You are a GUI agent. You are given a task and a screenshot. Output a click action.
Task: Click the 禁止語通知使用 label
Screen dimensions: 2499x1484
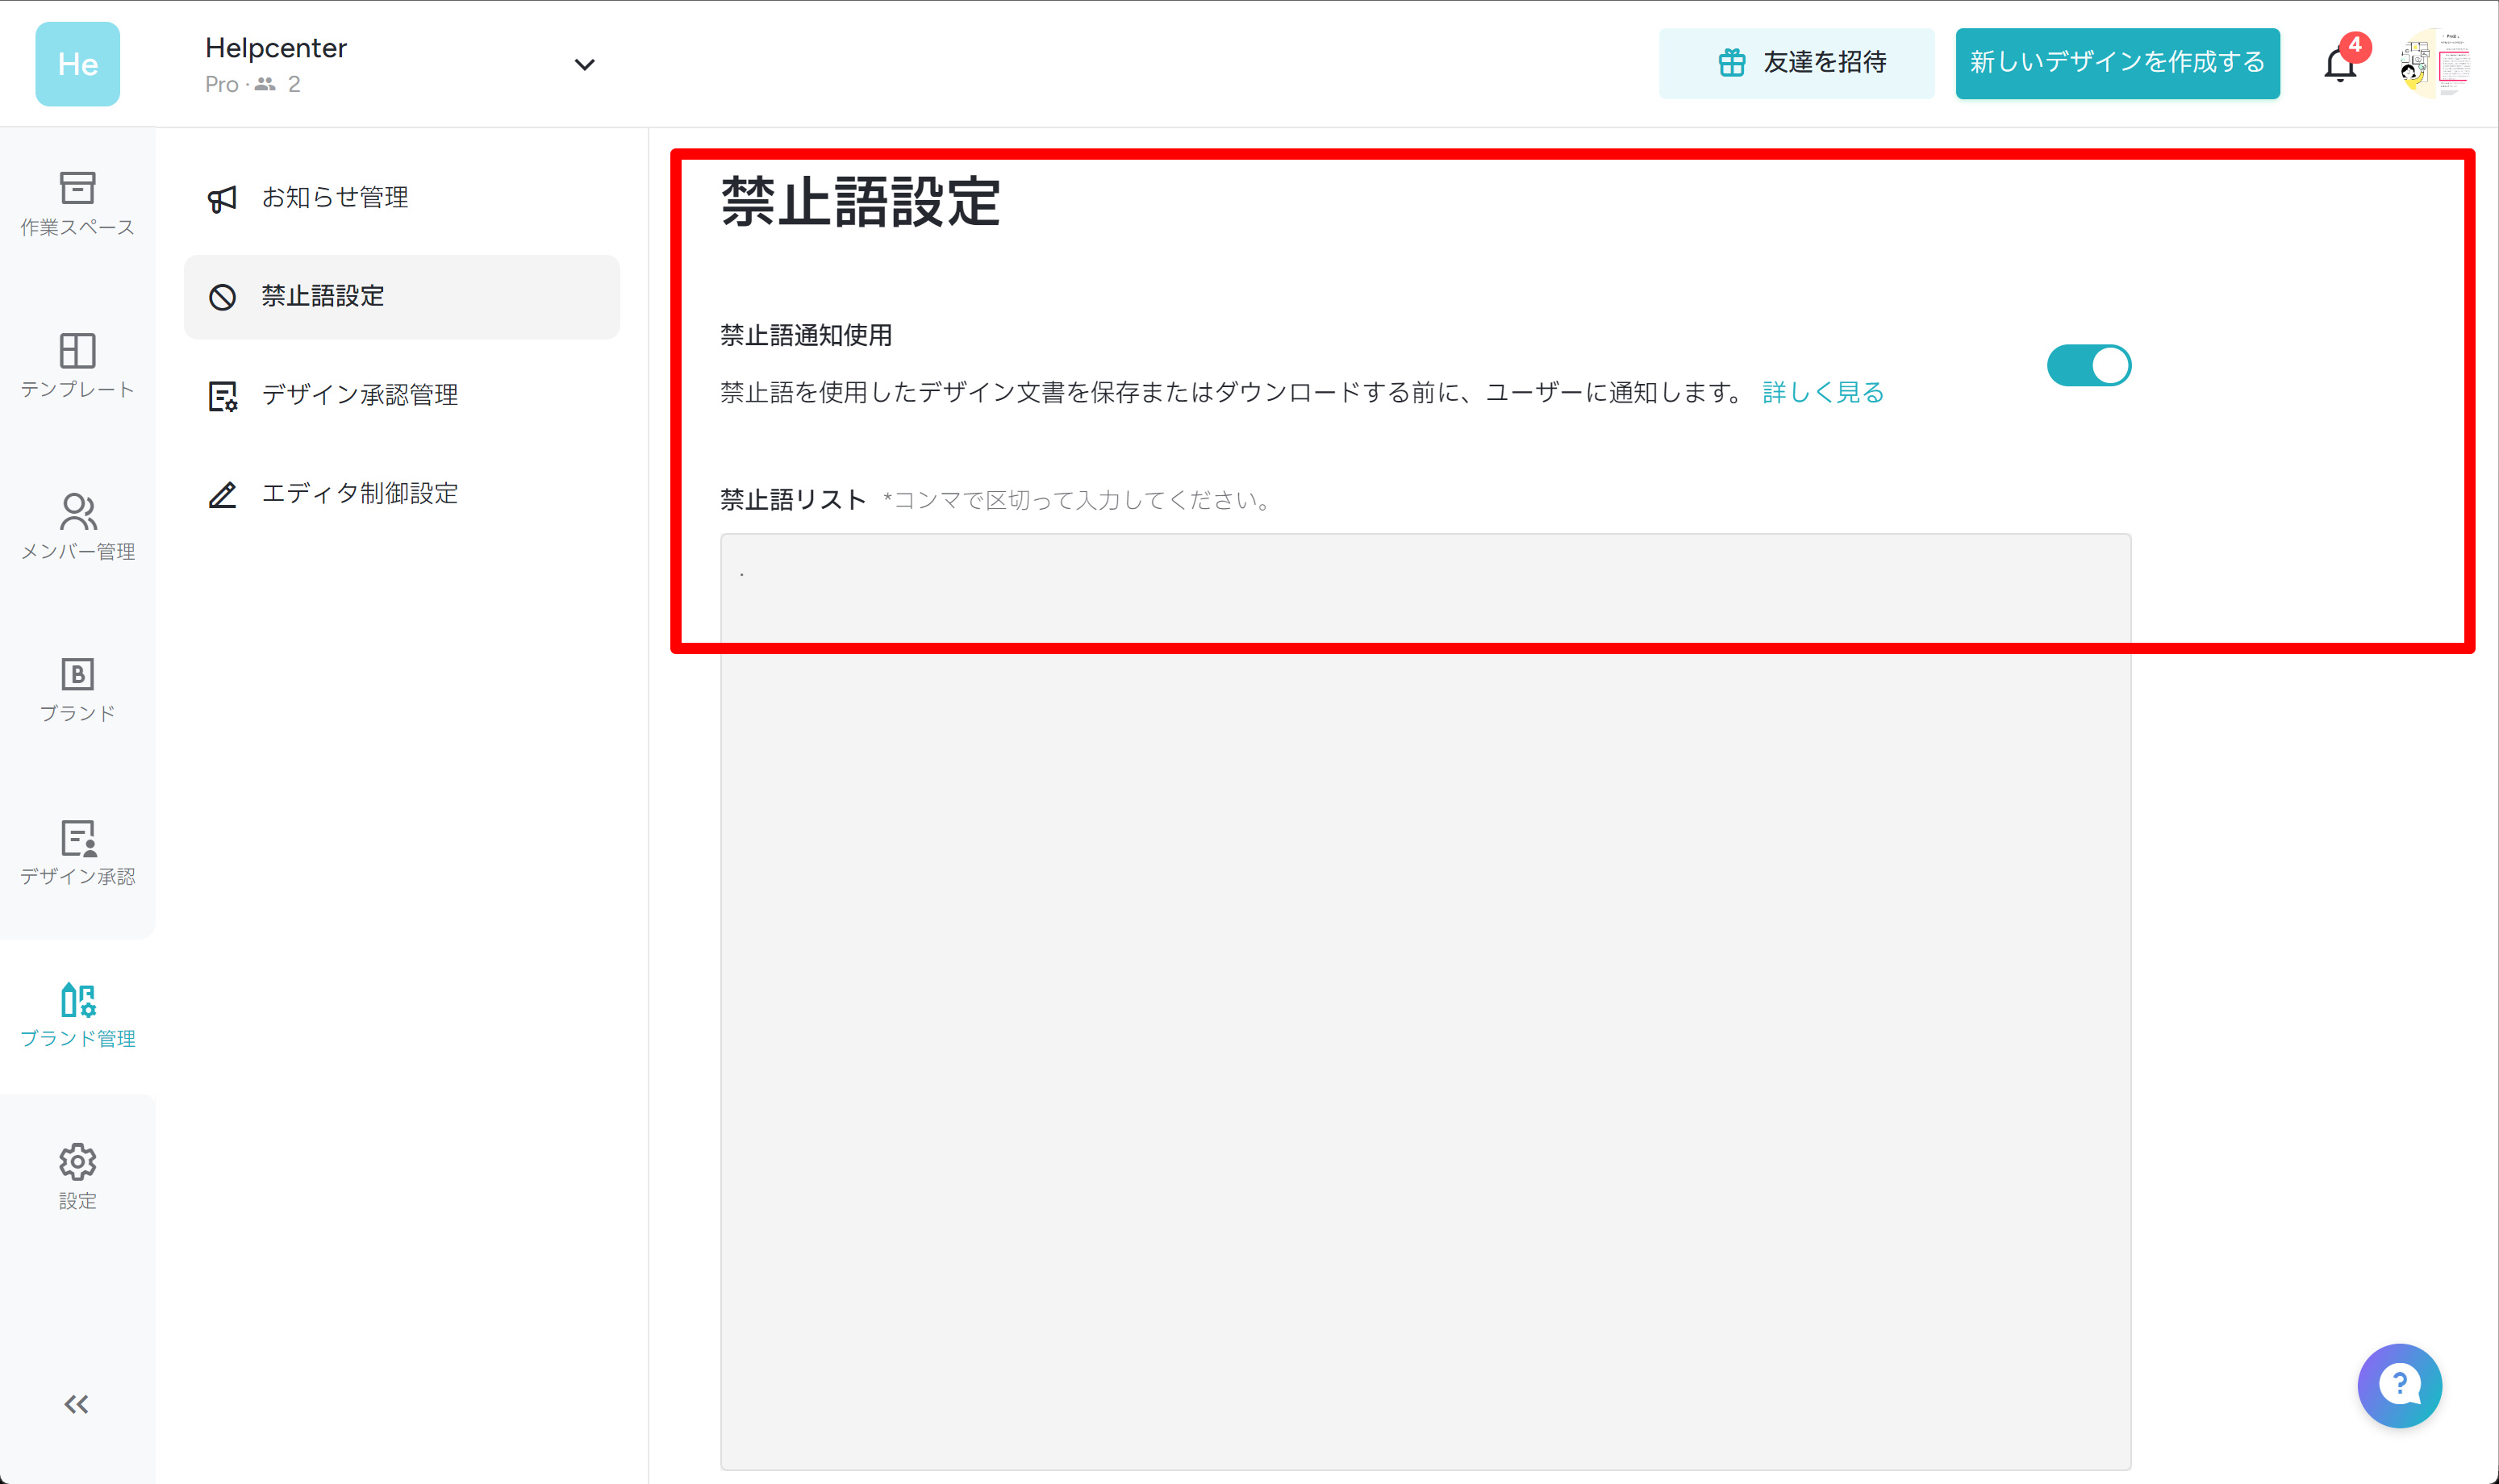point(806,335)
